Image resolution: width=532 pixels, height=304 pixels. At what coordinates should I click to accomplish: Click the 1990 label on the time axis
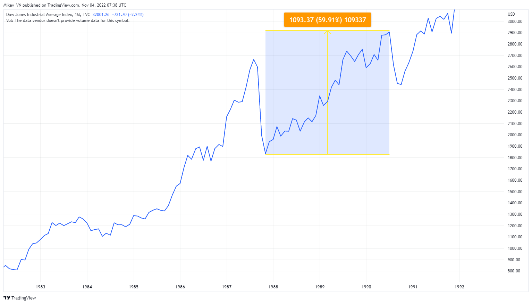point(366,287)
